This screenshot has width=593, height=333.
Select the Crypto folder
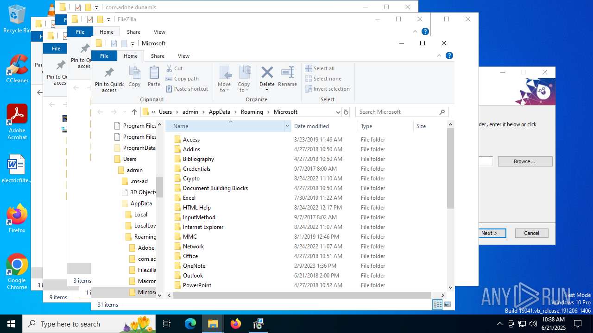pos(191,179)
